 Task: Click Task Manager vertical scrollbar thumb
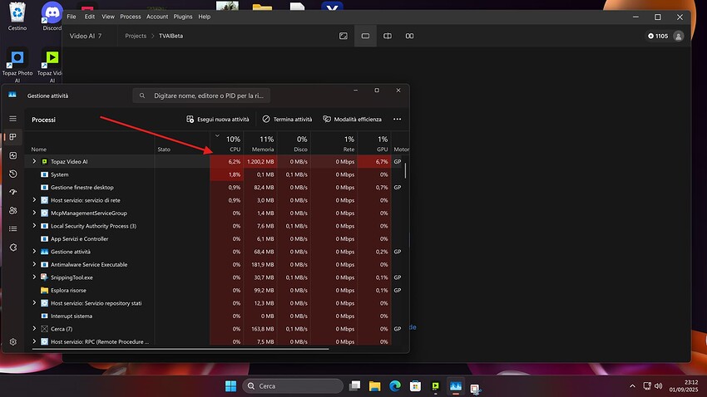click(x=405, y=170)
